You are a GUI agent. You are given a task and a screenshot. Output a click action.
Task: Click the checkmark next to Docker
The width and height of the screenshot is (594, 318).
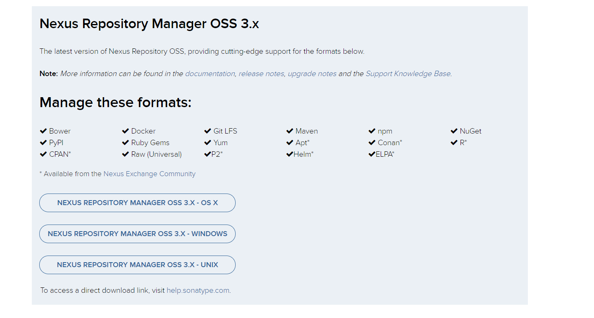pyautogui.click(x=125, y=131)
